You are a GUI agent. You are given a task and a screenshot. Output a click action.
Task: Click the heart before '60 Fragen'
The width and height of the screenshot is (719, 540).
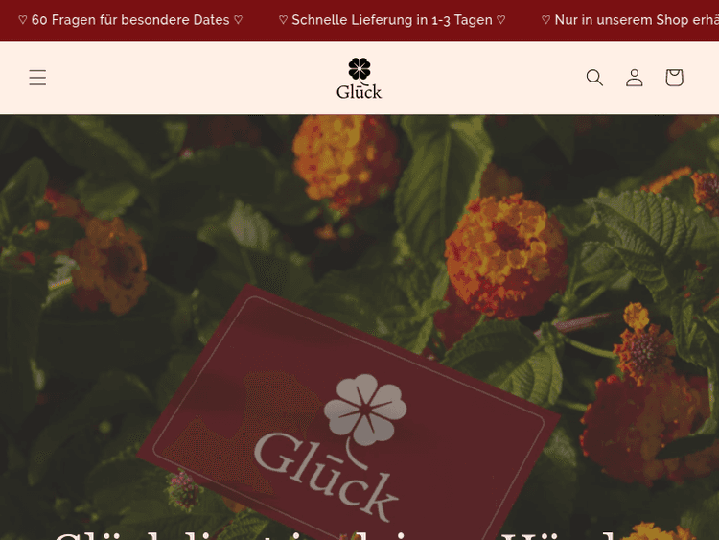click(x=22, y=20)
